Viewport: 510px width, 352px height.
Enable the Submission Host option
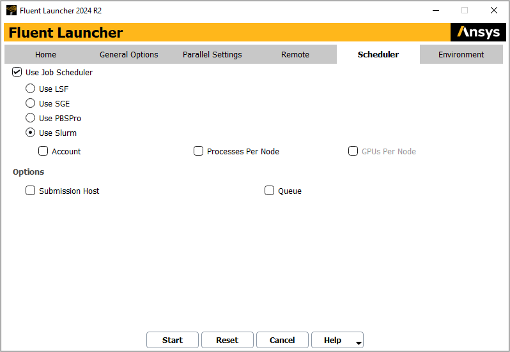click(x=30, y=191)
